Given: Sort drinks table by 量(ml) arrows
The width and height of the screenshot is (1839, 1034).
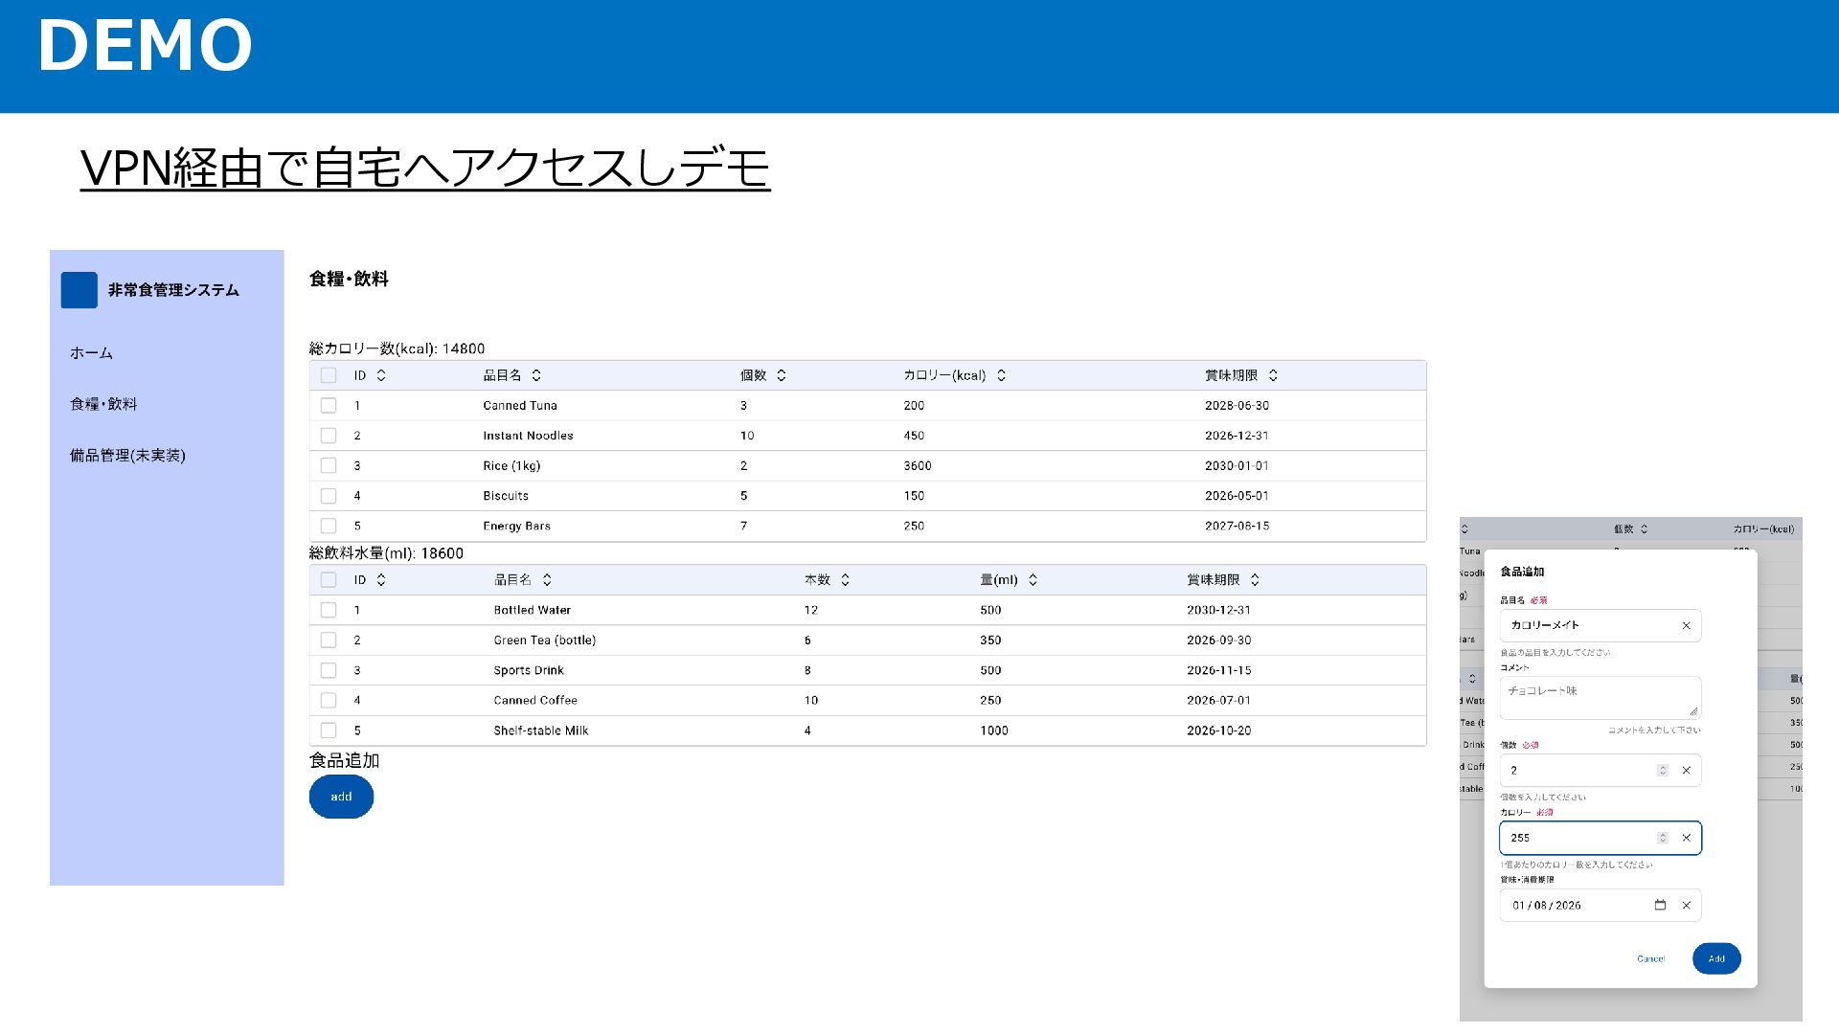Looking at the screenshot, I should [1033, 580].
